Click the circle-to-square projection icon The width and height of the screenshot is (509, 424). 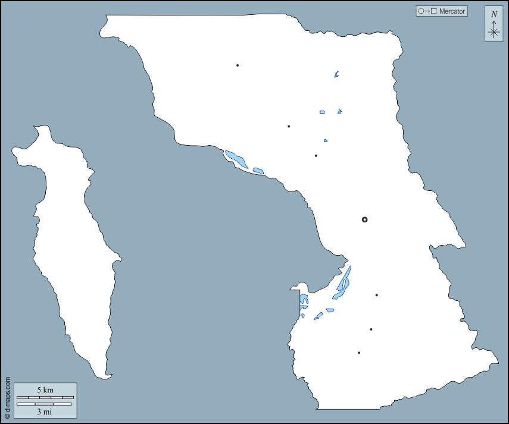point(427,11)
